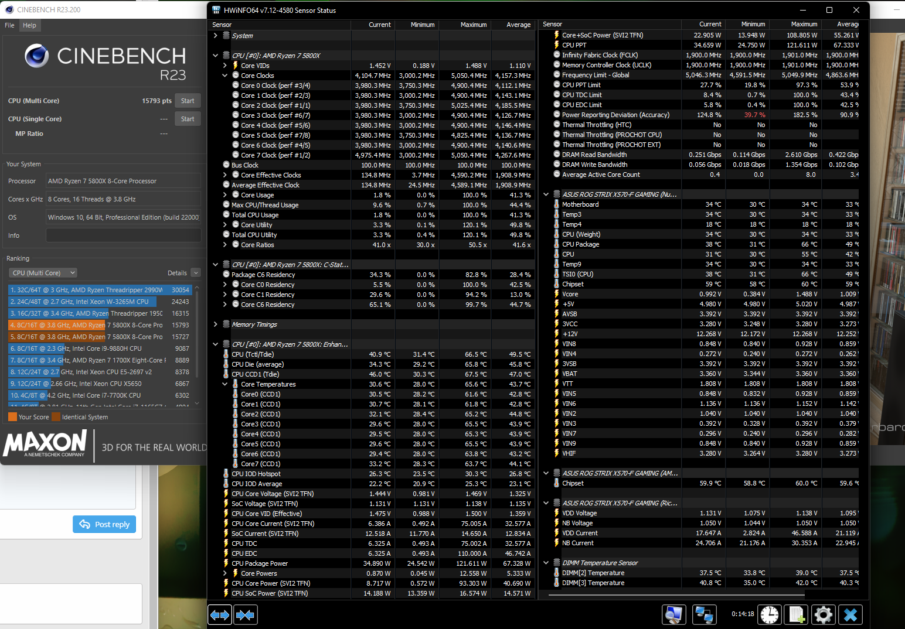Open HWiNFO sensor settings gear
The width and height of the screenshot is (905, 629).
(x=824, y=615)
